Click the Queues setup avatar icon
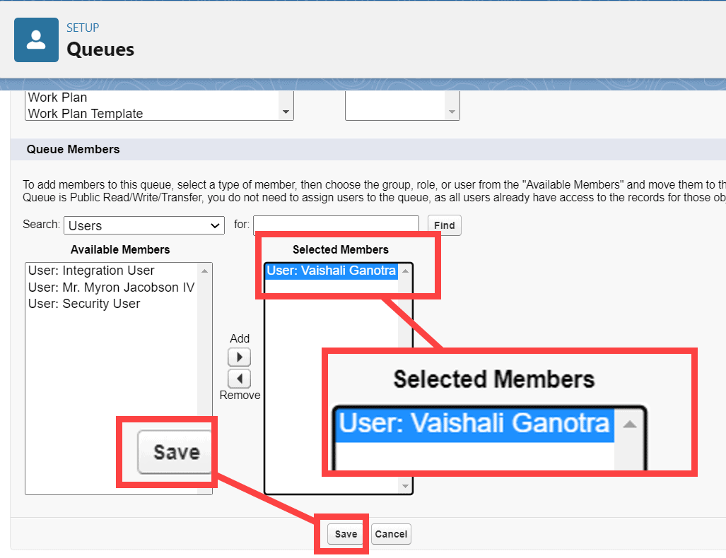Image resolution: width=726 pixels, height=558 pixels. point(36,40)
